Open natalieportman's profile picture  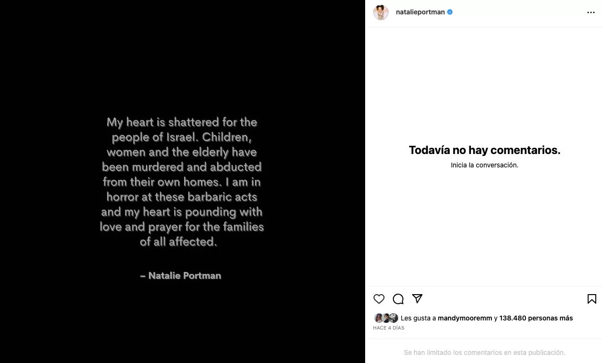pos(381,12)
